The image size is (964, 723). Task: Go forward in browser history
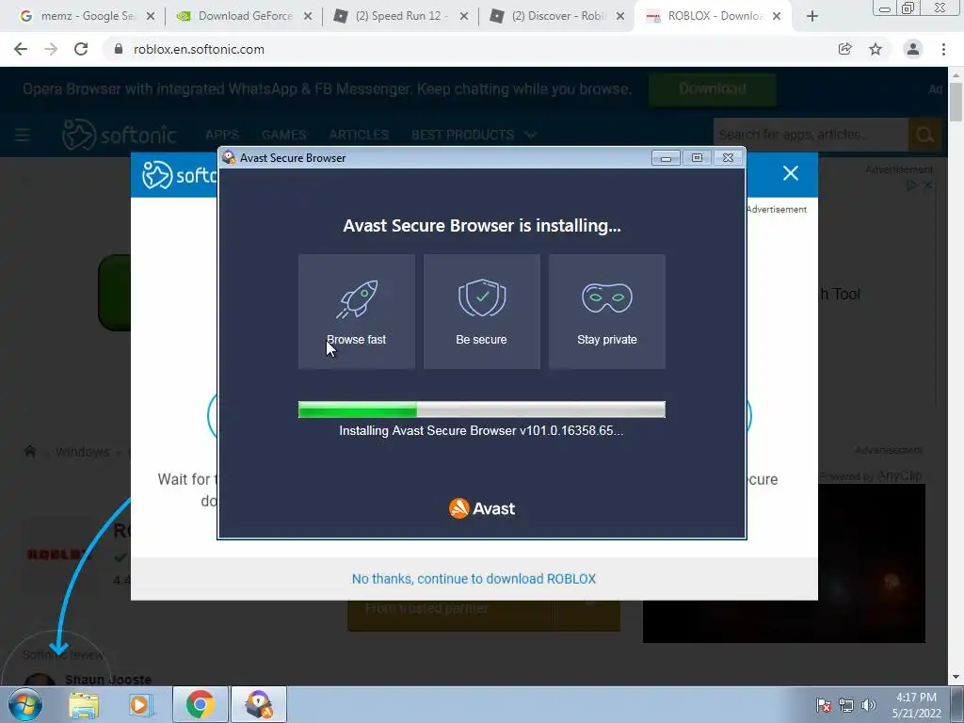[51, 49]
